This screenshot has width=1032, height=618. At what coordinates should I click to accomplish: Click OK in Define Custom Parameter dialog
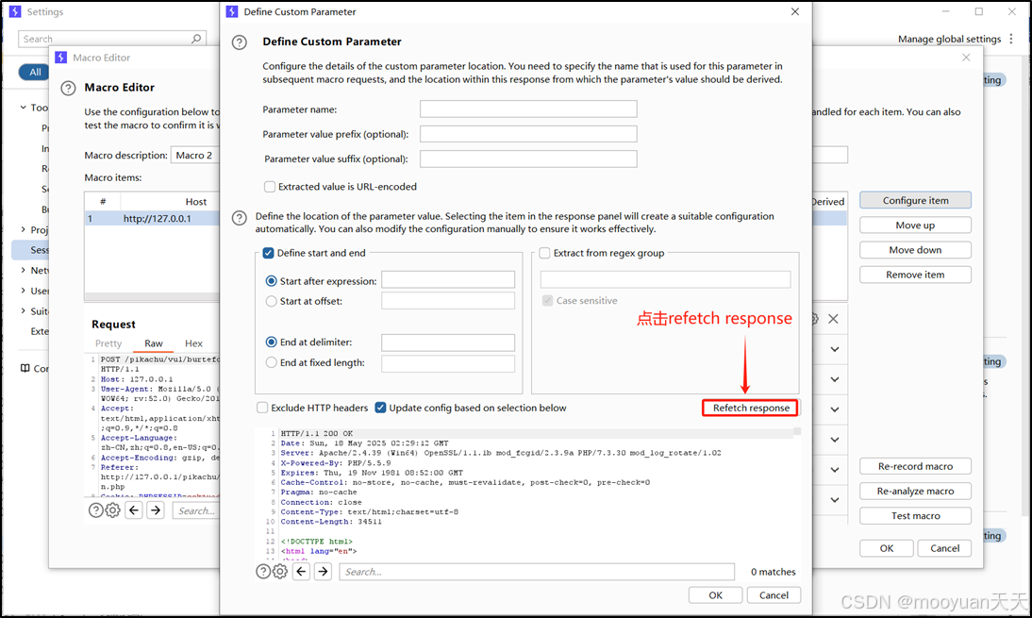pos(715,595)
